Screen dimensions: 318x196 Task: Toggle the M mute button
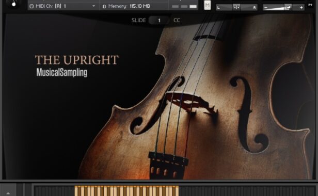(x=207, y=5)
